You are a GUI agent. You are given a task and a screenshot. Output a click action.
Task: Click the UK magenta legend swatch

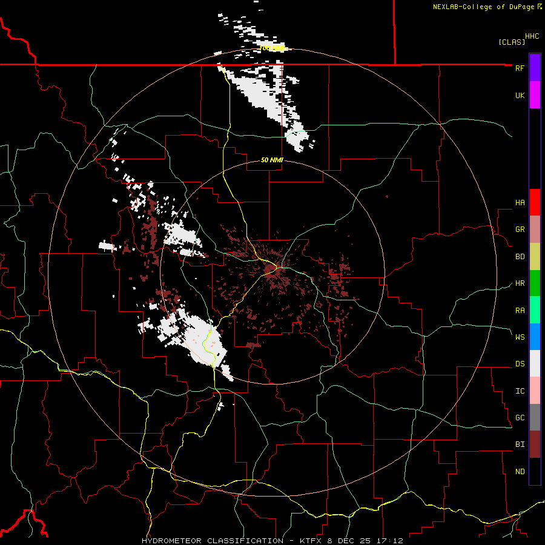click(535, 95)
